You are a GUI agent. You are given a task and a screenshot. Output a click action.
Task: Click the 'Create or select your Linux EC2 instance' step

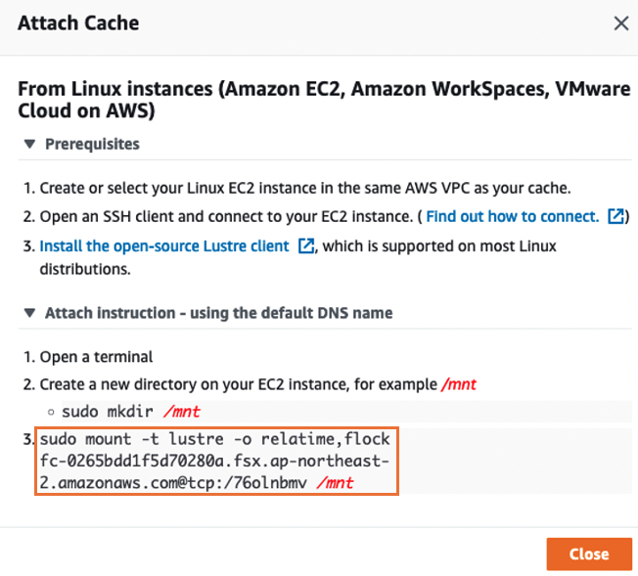point(305,188)
